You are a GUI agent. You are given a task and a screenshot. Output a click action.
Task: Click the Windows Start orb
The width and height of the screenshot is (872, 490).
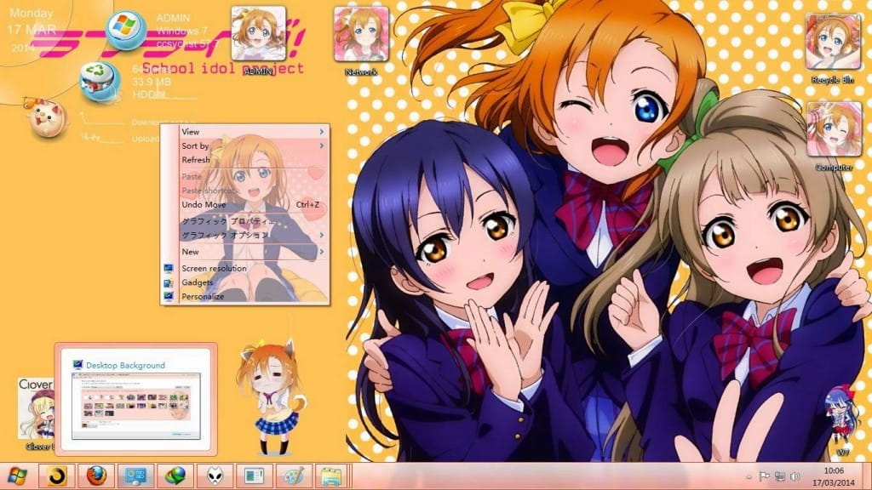coord(17,476)
